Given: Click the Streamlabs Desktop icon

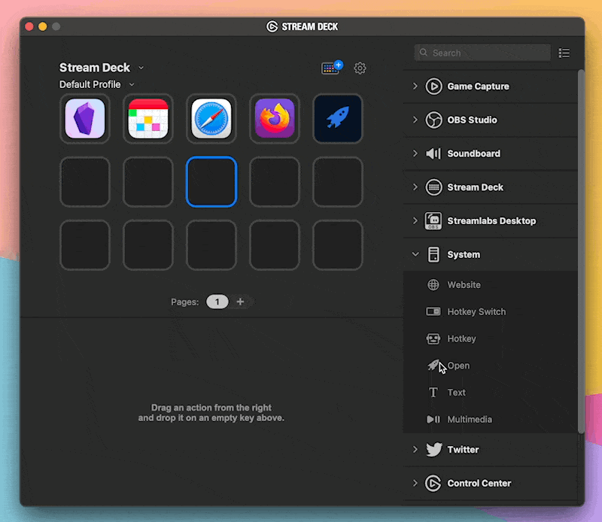Looking at the screenshot, I should 433,220.
